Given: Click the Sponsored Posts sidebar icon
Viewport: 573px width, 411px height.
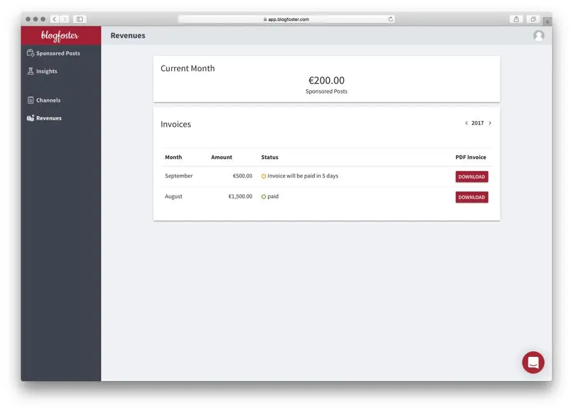Looking at the screenshot, I should click(x=30, y=53).
